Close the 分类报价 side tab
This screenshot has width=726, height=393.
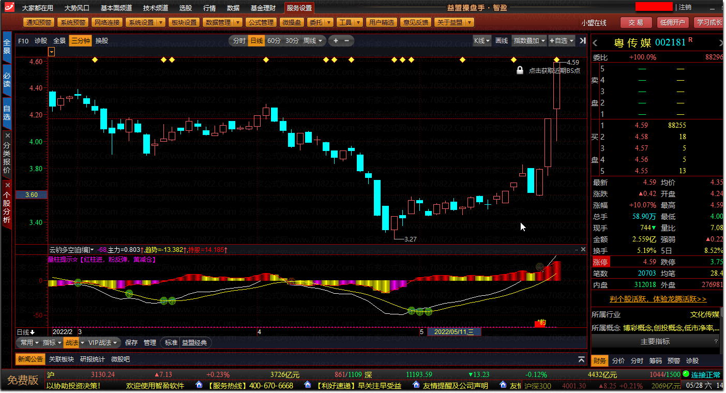click(x=7, y=135)
